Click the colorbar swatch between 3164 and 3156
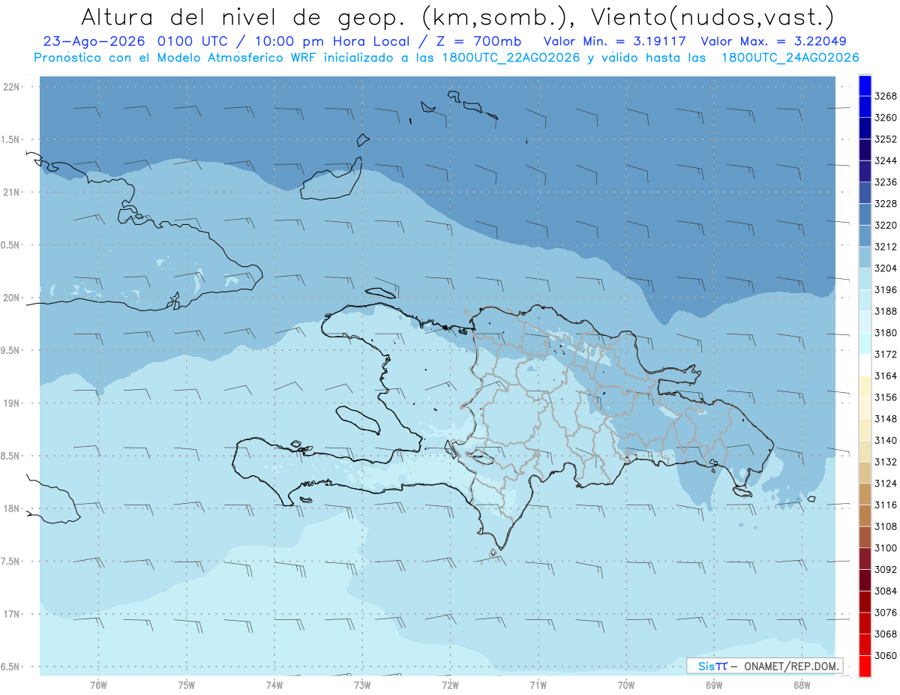This screenshot has height=695, width=900. (864, 386)
